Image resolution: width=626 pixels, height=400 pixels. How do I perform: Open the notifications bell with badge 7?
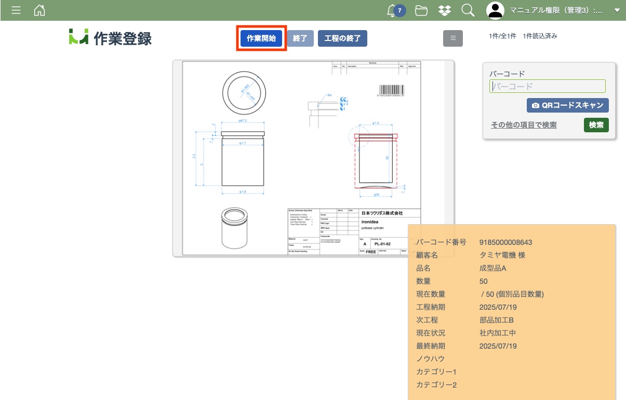(x=394, y=10)
